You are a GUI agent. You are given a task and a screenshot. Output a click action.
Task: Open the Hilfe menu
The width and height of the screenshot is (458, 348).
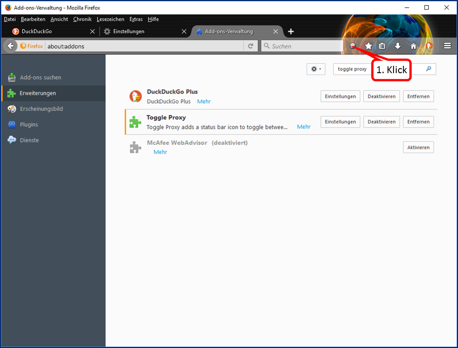tap(153, 19)
